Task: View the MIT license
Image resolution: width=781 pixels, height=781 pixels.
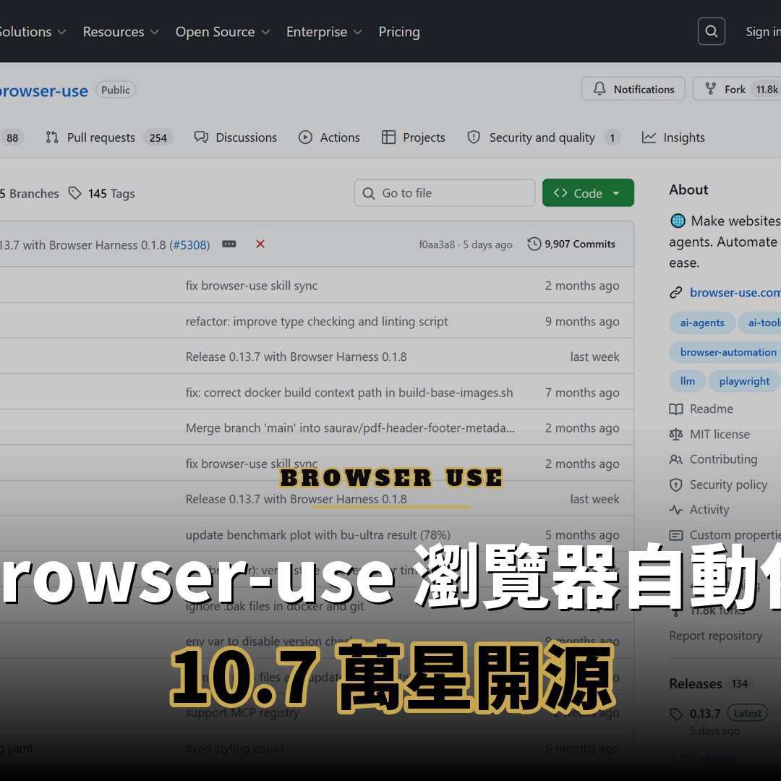Action: coord(720,435)
